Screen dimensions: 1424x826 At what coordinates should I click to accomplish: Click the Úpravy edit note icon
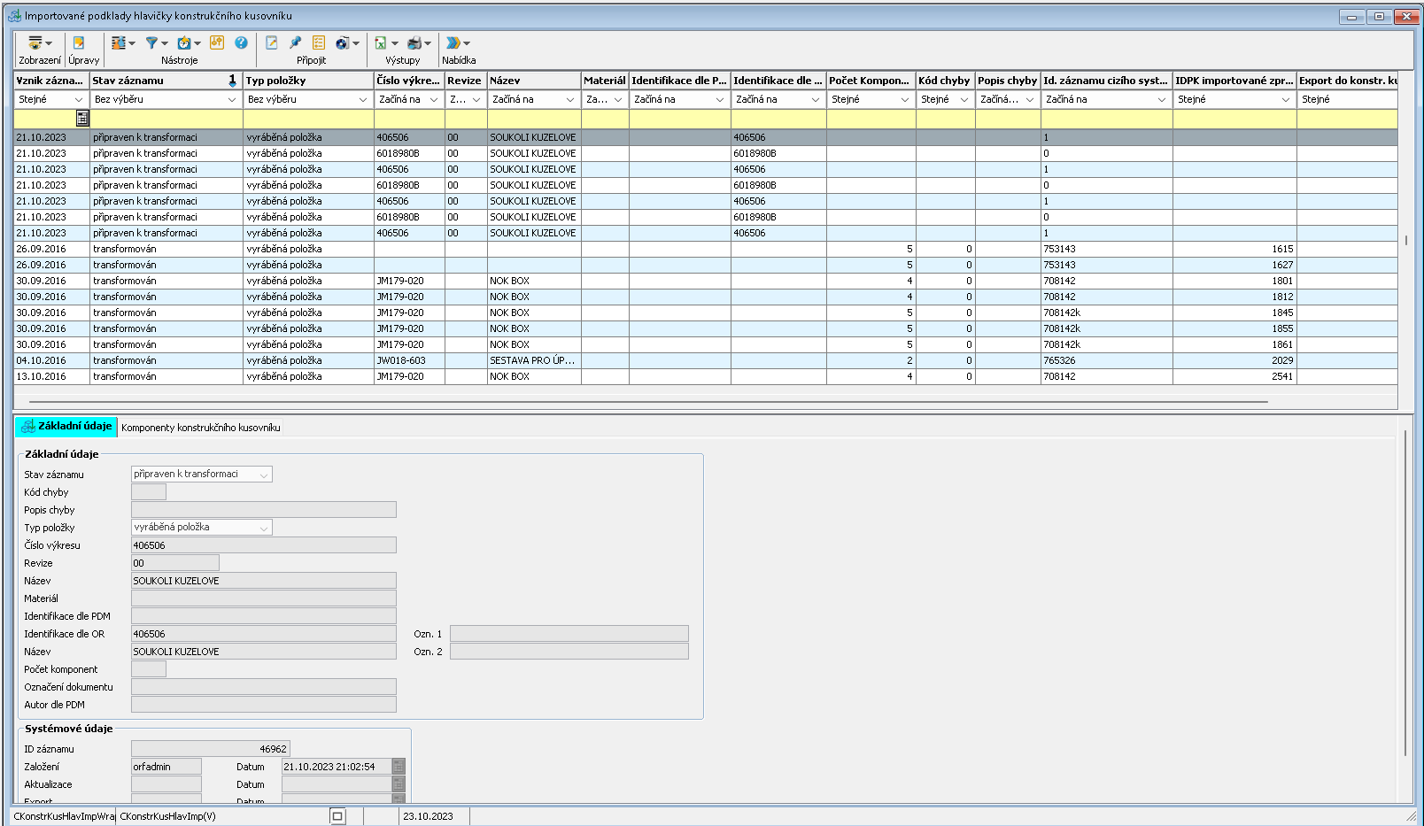[79, 42]
